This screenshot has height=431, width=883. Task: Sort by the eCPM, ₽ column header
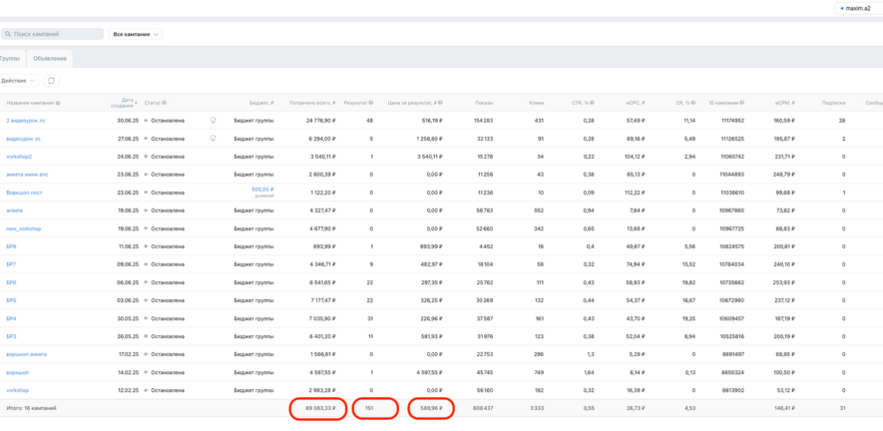pyautogui.click(x=784, y=103)
